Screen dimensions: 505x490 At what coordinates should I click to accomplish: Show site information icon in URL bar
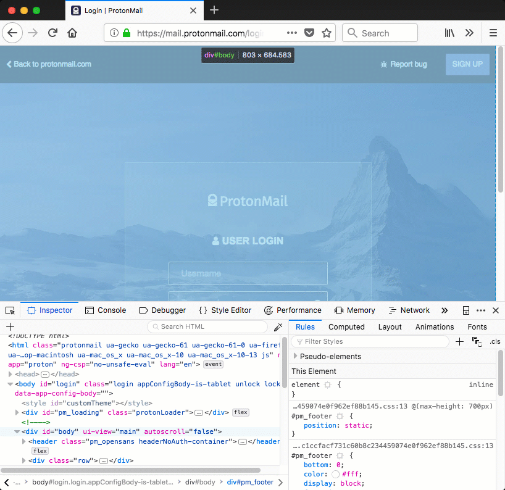pyautogui.click(x=114, y=33)
